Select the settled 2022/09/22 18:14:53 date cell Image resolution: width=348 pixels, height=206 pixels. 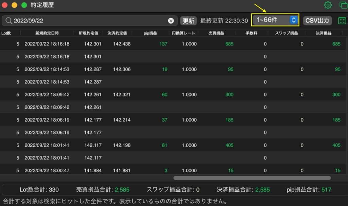pyautogui.click(x=47, y=69)
